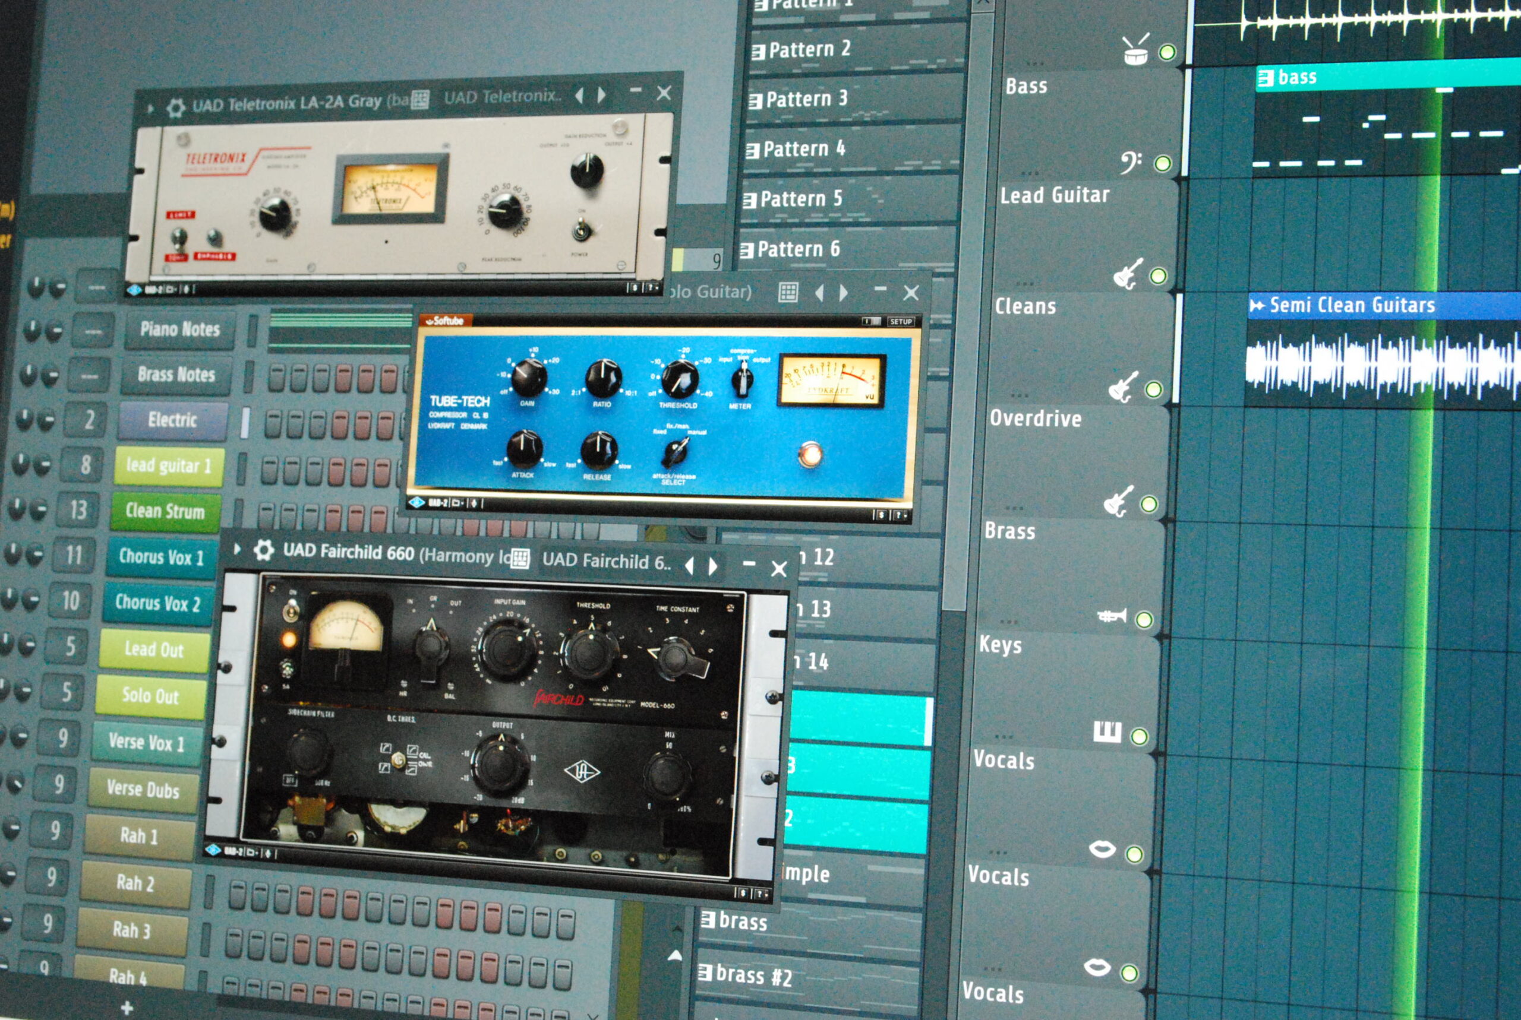
Task: Open Semi Clean Guitars clip menu
Action: [1257, 305]
